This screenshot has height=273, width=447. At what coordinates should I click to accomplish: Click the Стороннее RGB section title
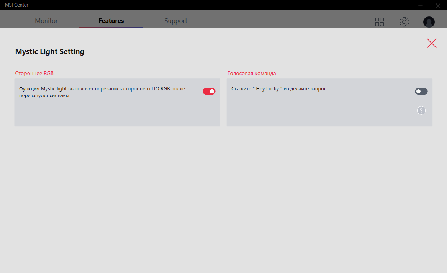(x=34, y=73)
